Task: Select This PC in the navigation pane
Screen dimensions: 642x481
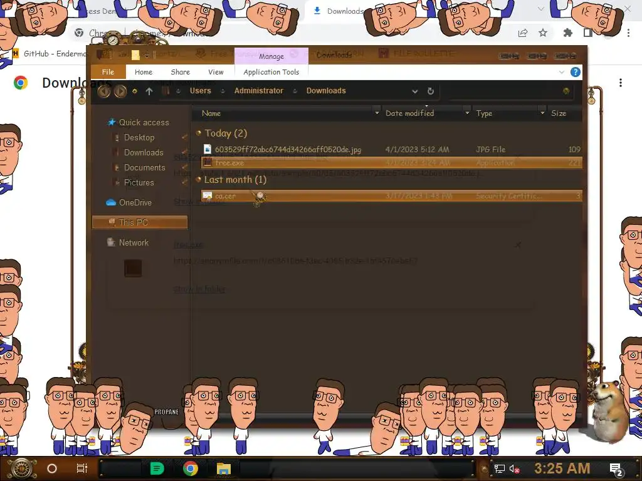Action: (x=140, y=222)
